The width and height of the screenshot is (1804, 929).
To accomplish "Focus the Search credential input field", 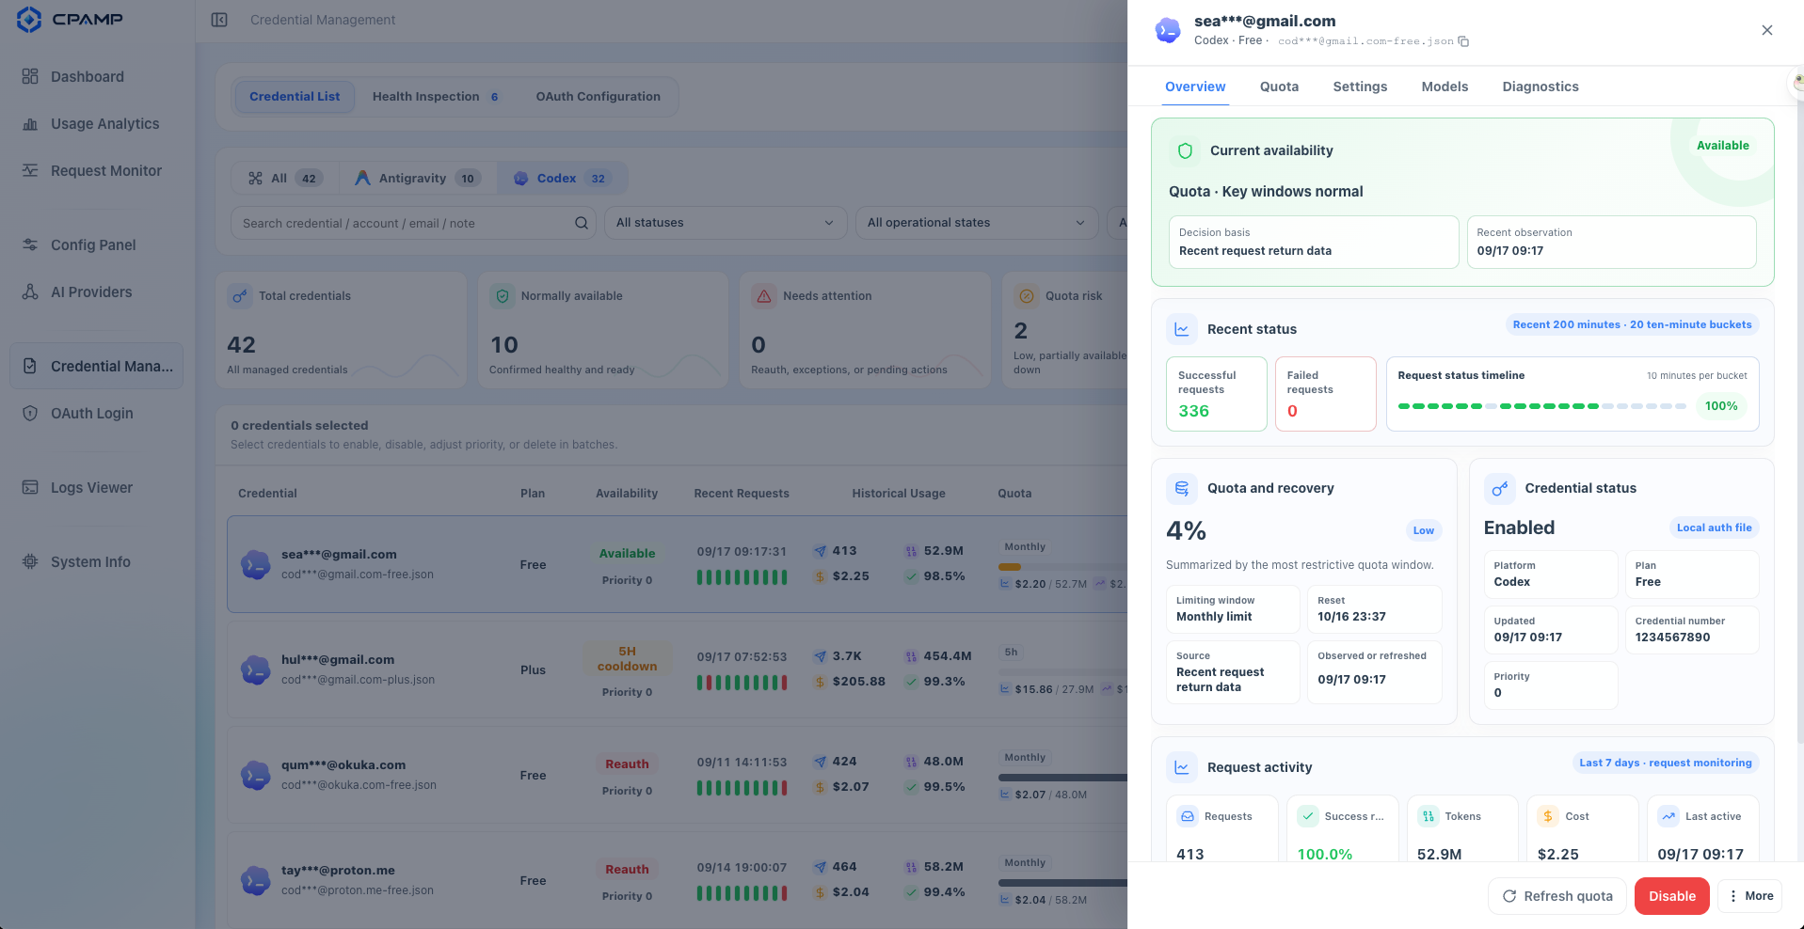I will [413, 223].
